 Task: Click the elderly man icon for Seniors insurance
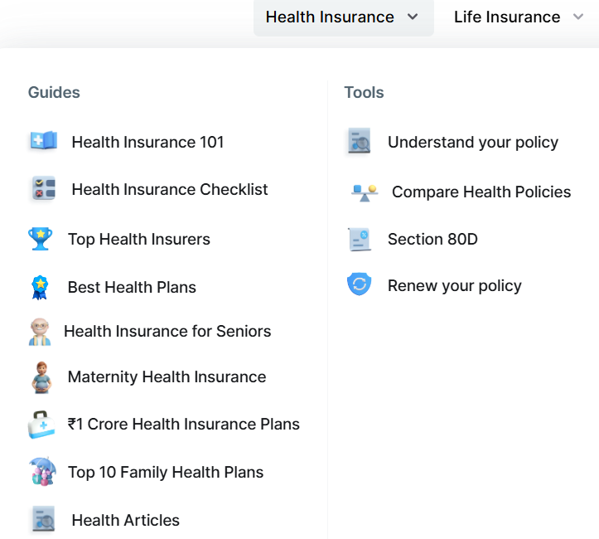(40, 332)
